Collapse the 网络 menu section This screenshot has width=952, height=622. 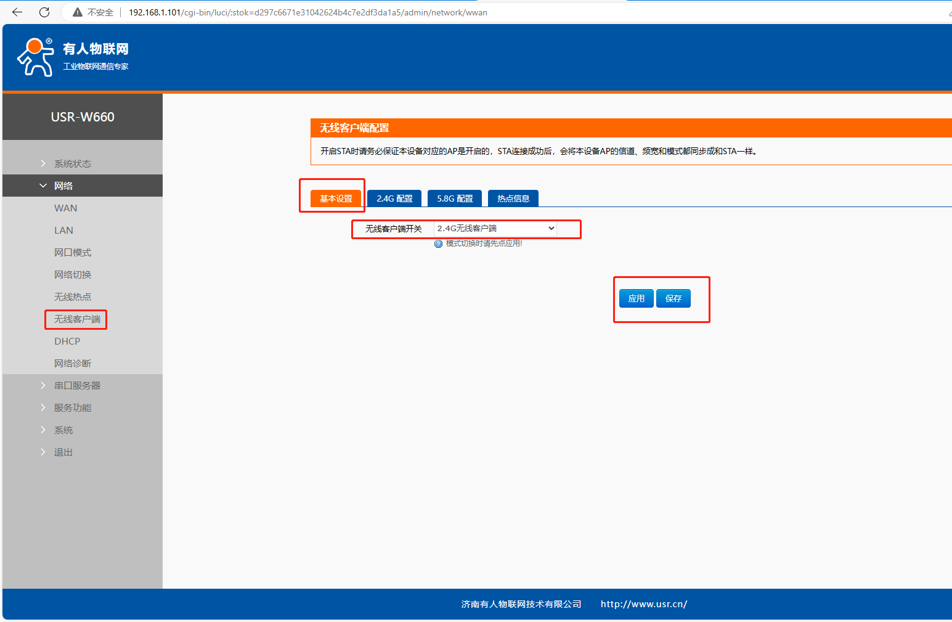(63, 186)
